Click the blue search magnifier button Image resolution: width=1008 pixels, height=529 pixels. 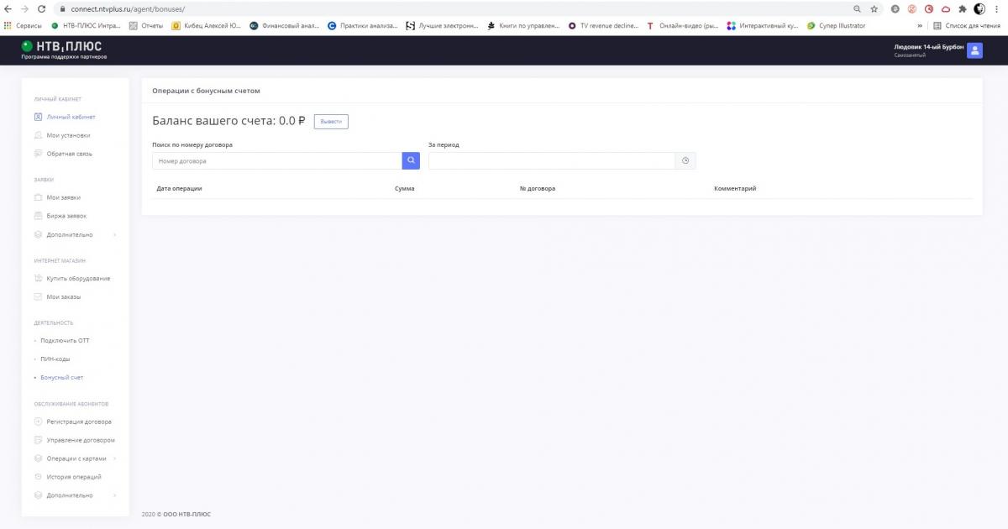[x=411, y=160]
